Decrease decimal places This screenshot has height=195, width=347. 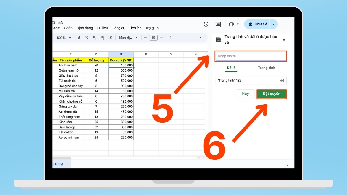click(94, 38)
